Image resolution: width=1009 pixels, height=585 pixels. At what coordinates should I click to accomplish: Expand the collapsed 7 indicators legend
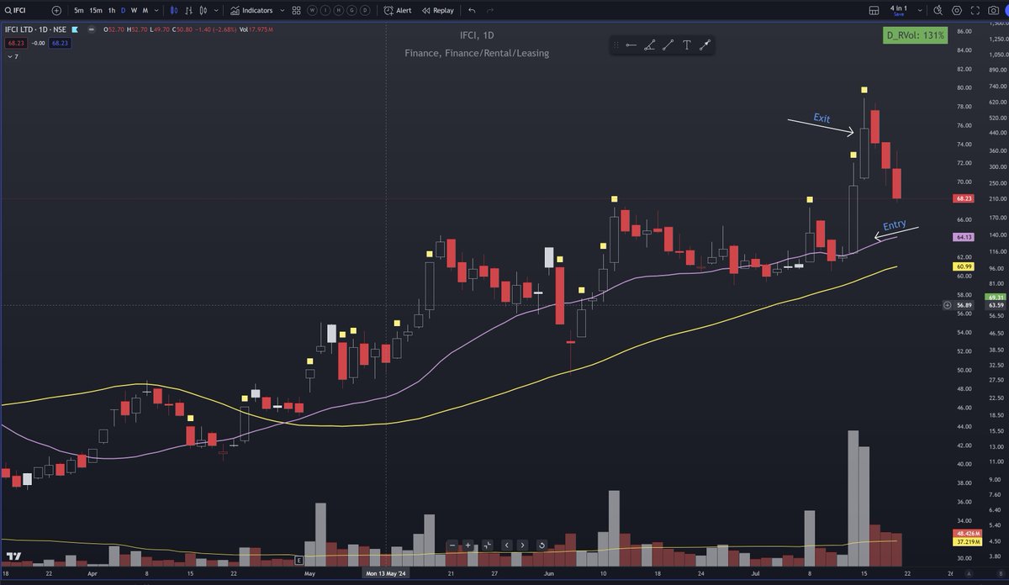pyautogui.click(x=14, y=56)
